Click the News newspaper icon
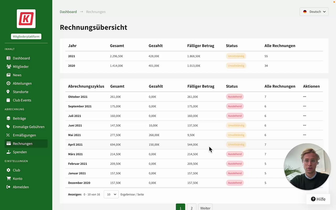 (x=8, y=75)
